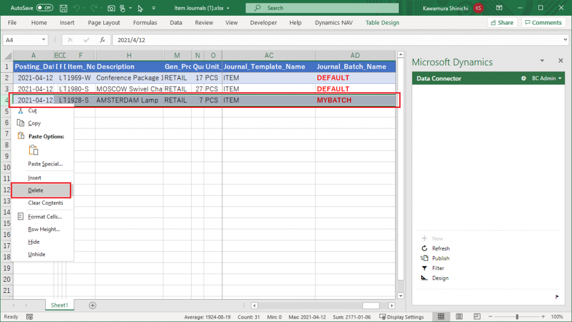
Task: Click the add new sheet plus icon
Action: [93, 305]
